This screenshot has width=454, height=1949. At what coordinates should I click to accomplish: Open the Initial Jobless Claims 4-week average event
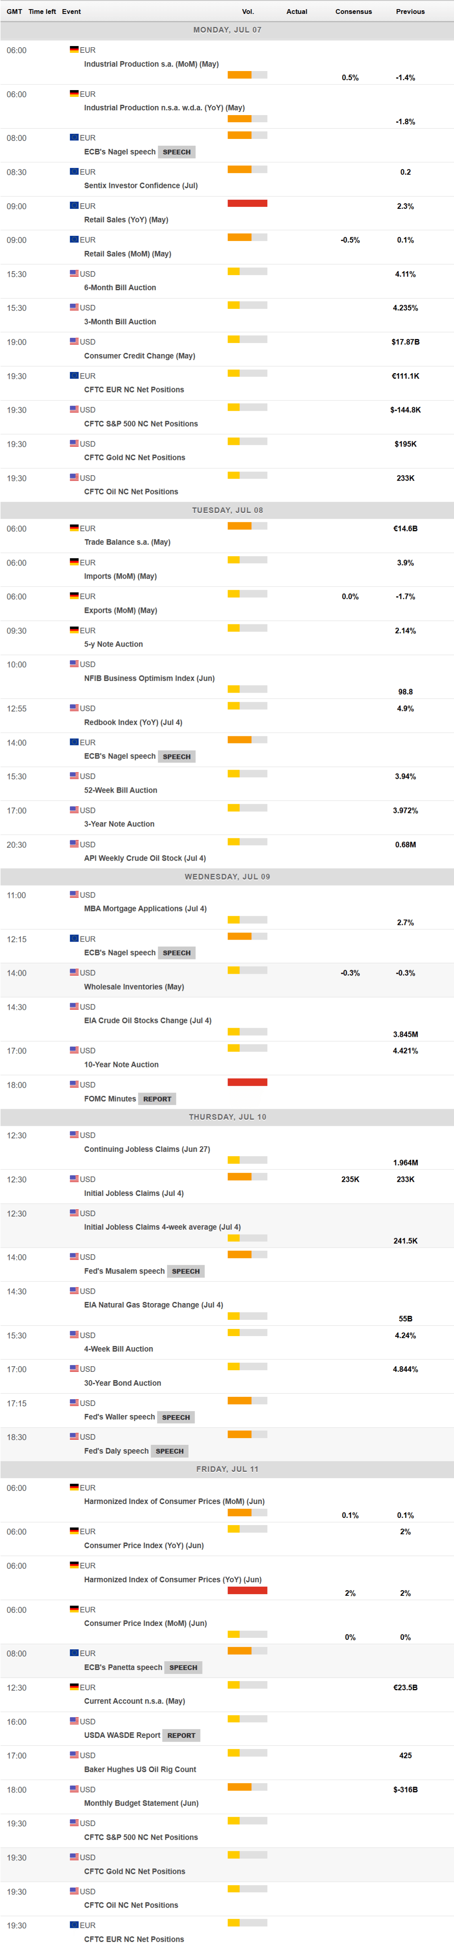(163, 1227)
